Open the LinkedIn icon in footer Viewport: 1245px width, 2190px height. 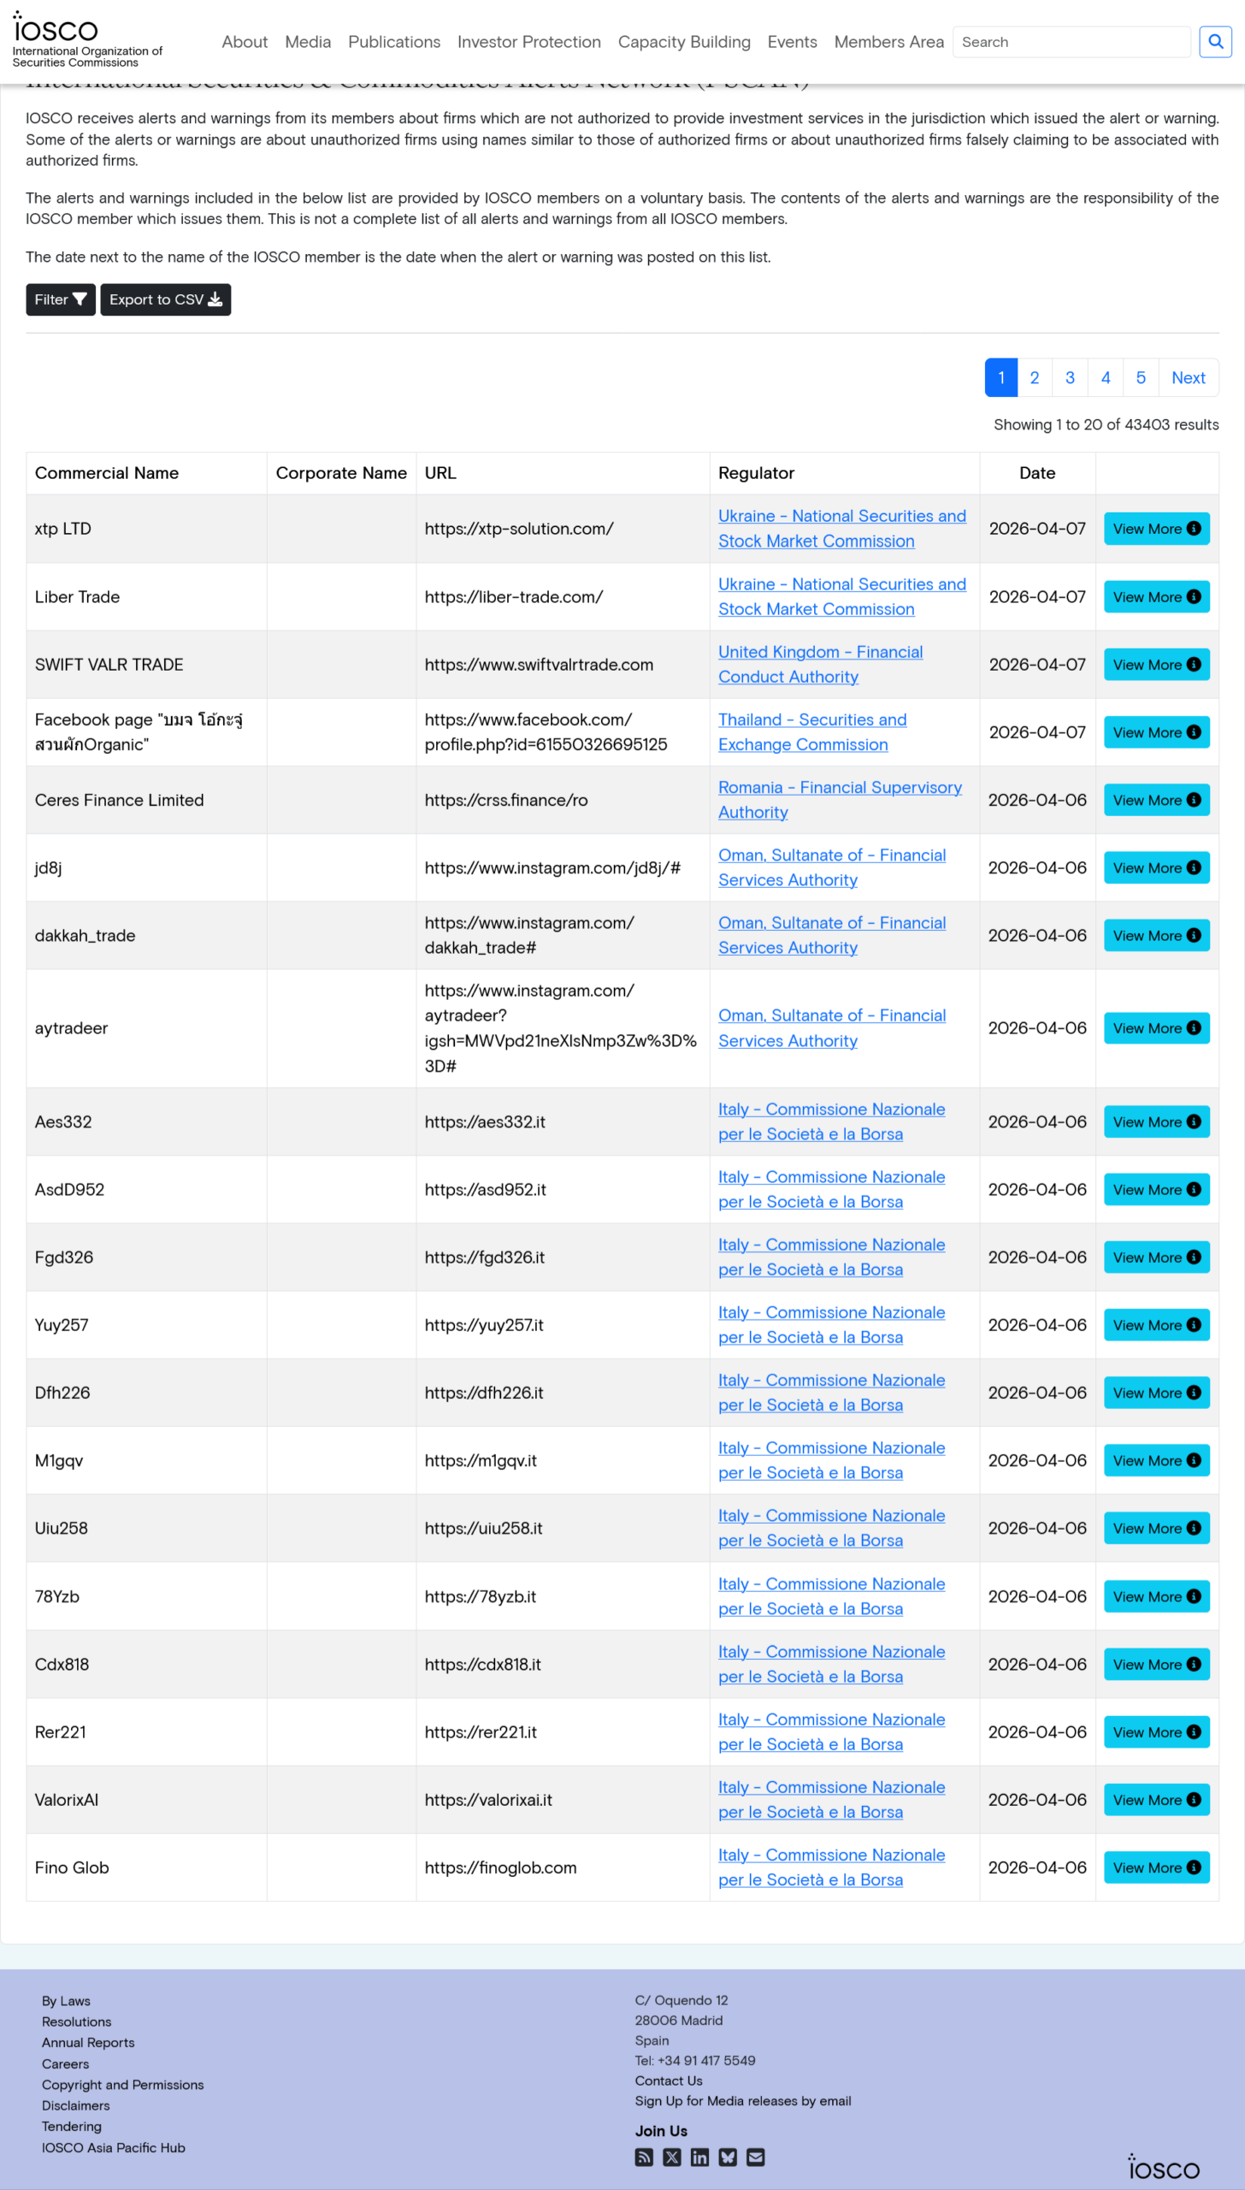pyautogui.click(x=699, y=2157)
